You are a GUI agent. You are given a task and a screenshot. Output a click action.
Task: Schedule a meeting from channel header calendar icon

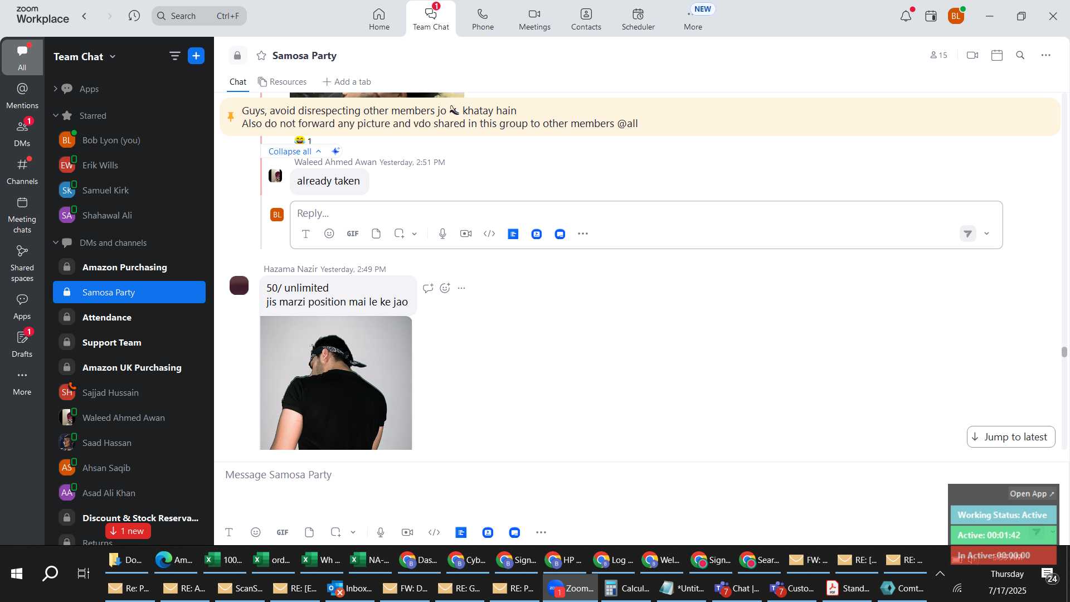tap(997, 55)
